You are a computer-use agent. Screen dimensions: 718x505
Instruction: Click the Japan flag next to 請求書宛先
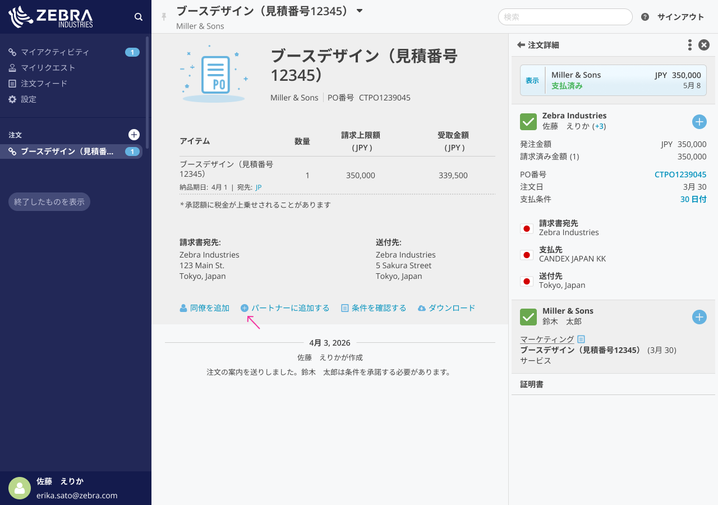click(527, 228)
